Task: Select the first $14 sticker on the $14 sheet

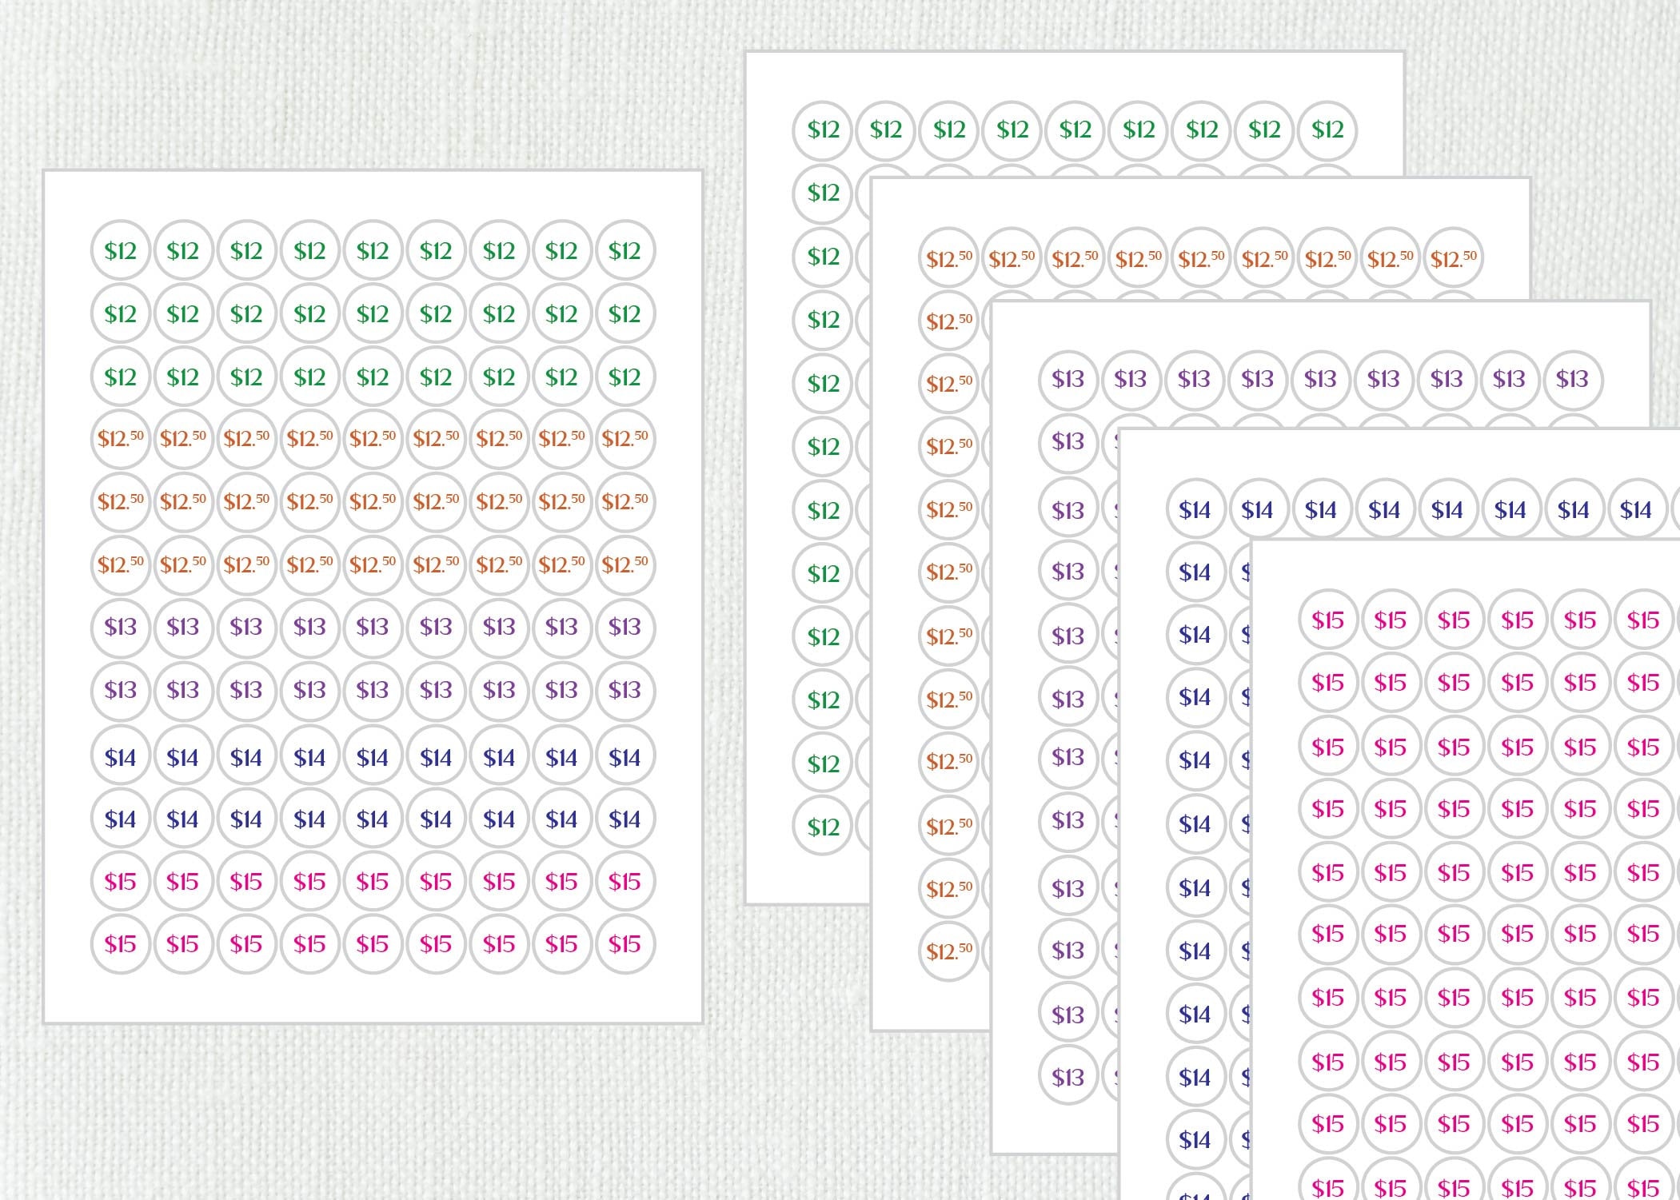Action: coord(1197,510)
